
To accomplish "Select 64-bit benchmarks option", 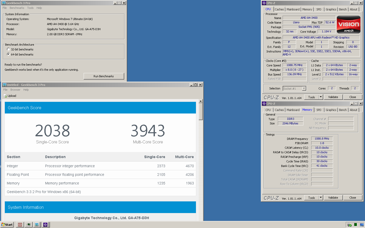I will (8, 54).
